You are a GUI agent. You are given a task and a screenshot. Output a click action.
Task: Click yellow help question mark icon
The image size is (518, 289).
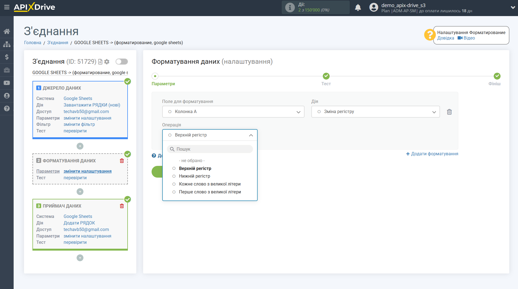[430, 35]
